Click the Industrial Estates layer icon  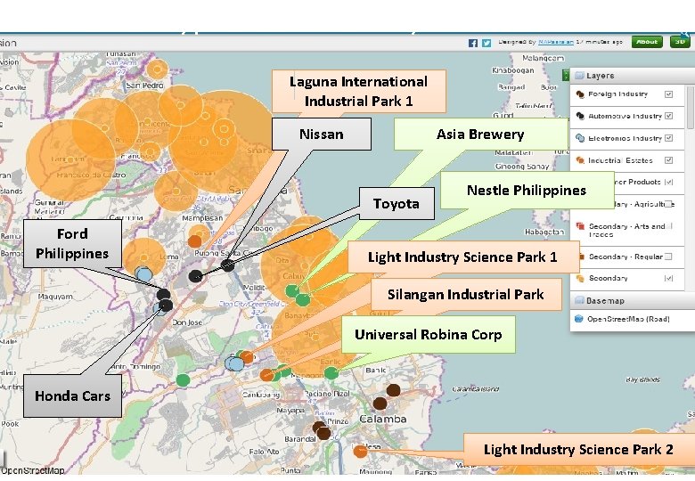[x=579, y=160]
